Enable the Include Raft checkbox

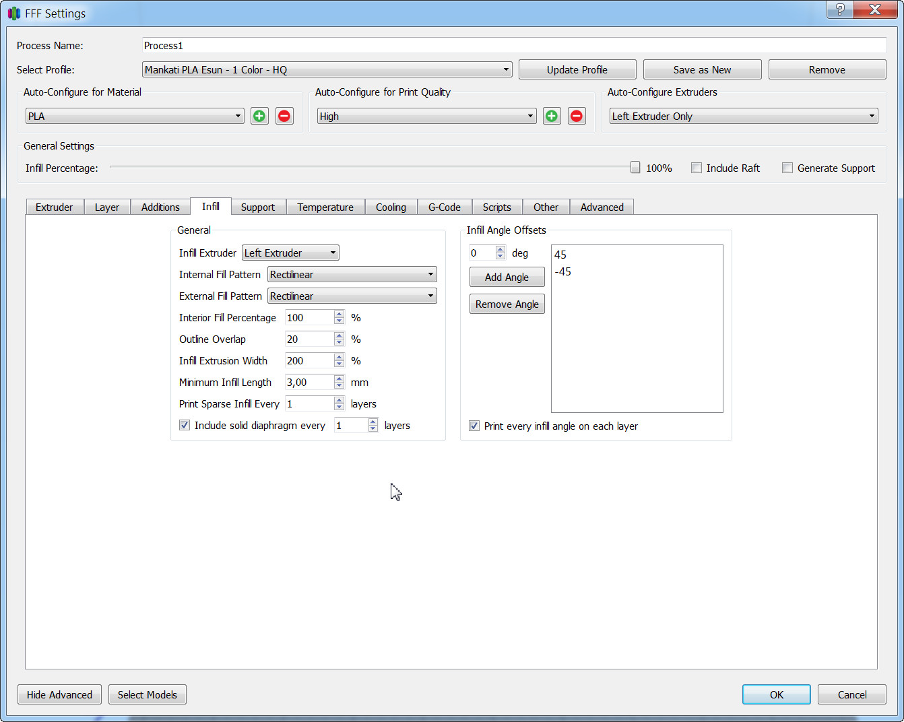click(697, 168)
